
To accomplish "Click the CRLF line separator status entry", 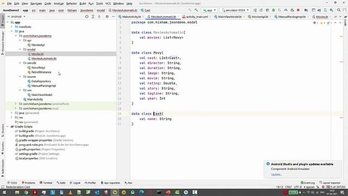I will pyautogui.click(x=288, y=187).
